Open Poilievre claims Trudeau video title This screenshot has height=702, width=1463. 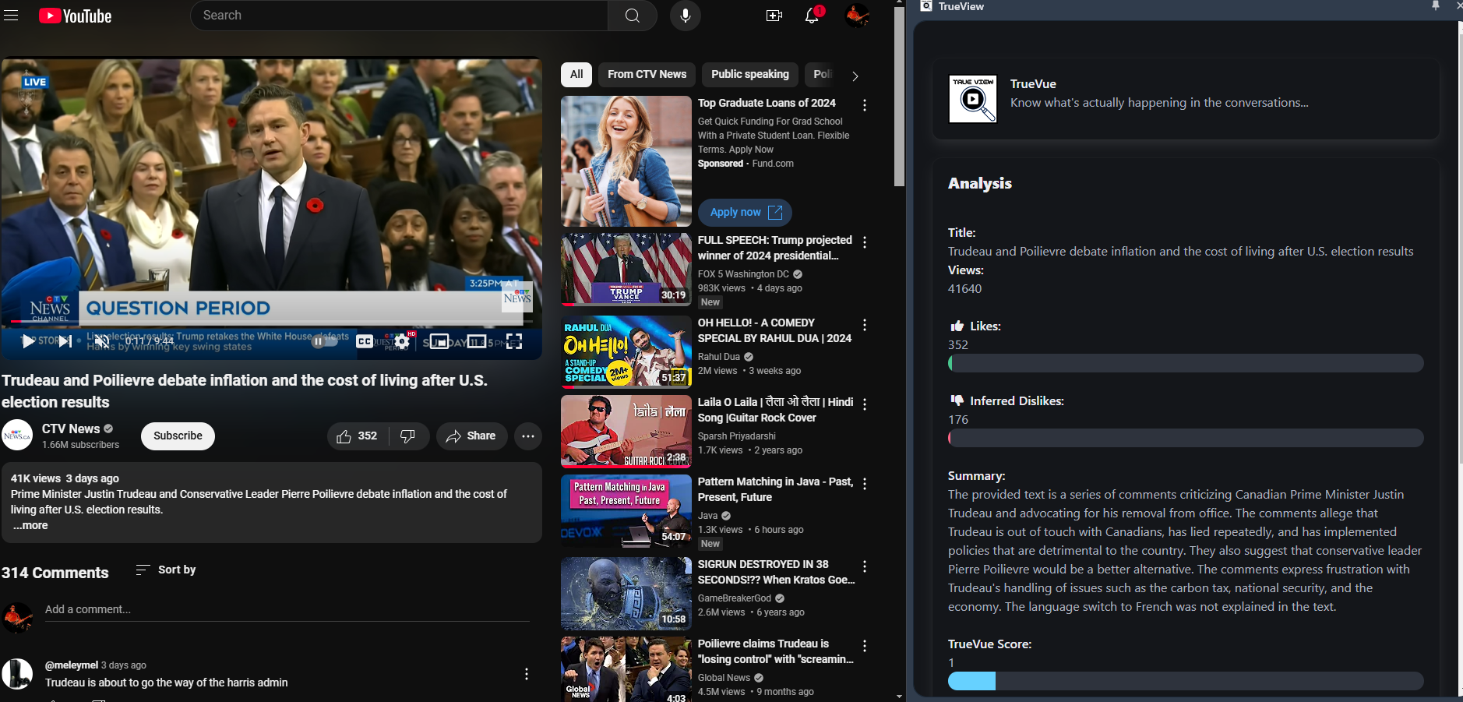coord(776,651)
